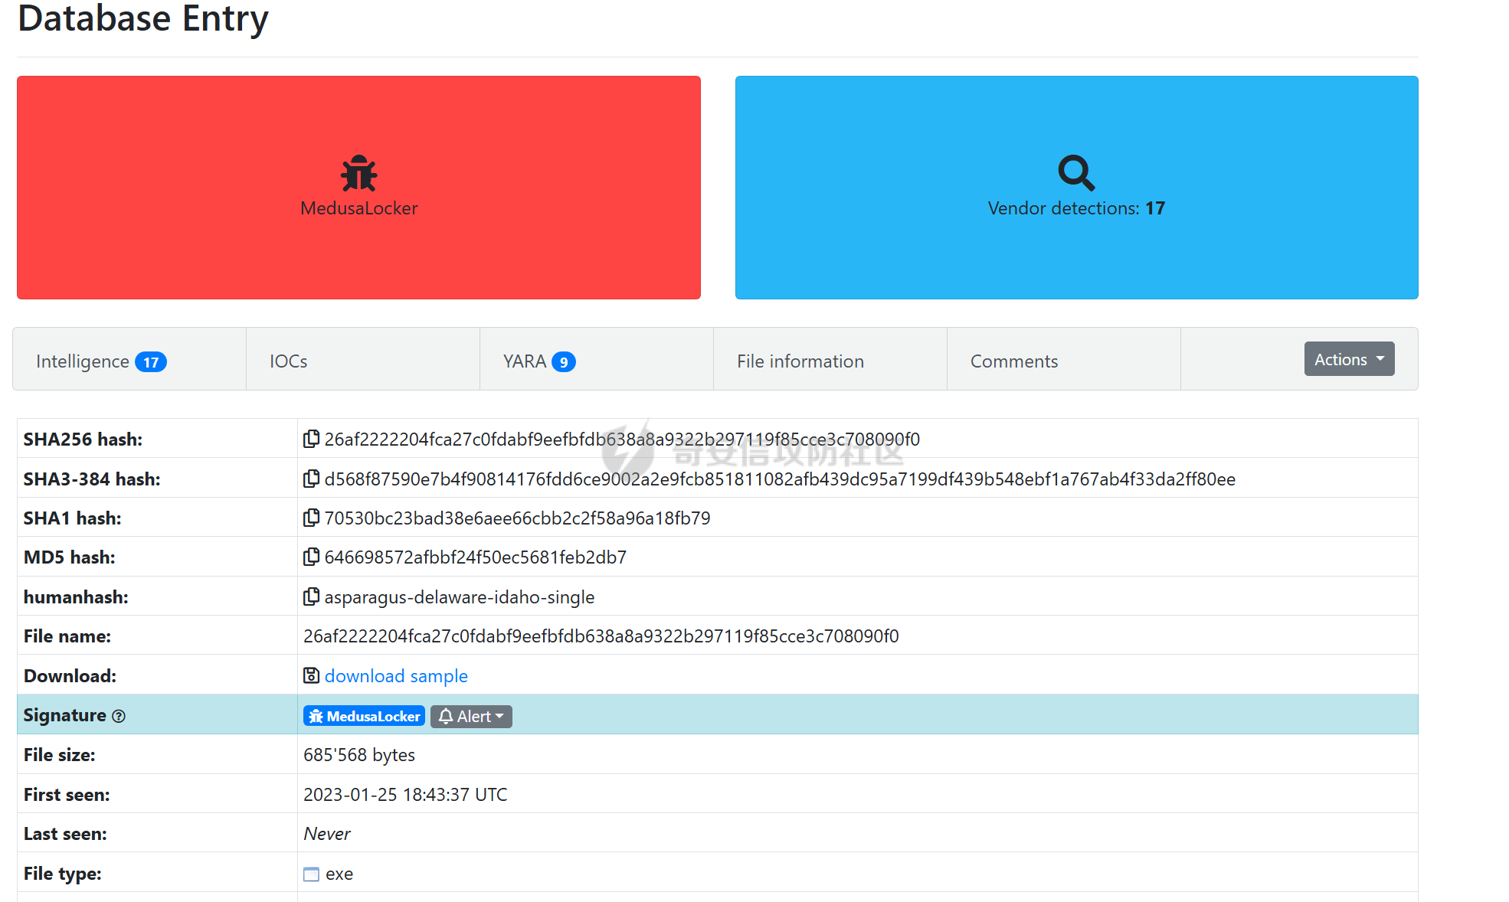Click the file size 685'568 bytes
The image size is (1509, 902).
click(x=359, y=755)
